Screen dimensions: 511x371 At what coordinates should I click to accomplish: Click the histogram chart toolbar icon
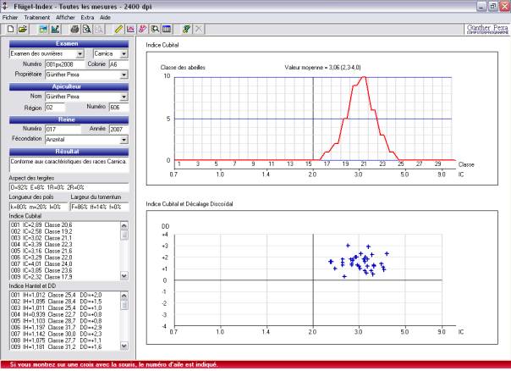130,29
